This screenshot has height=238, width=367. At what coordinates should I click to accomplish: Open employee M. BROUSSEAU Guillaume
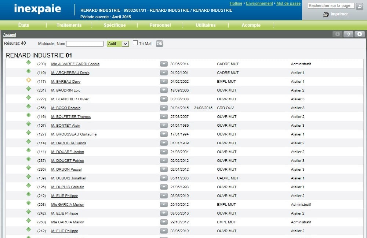(74, 134)
